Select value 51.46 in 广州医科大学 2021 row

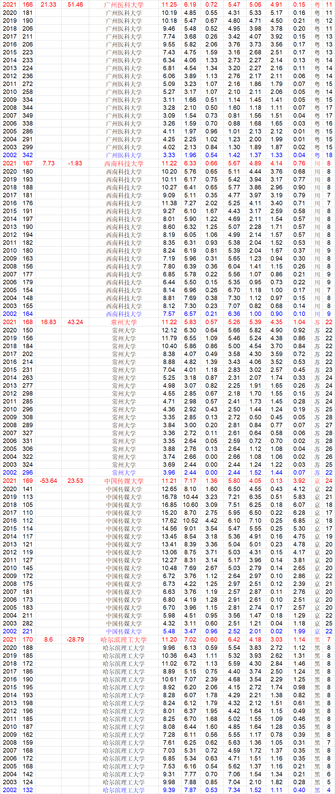pos(75,5)
